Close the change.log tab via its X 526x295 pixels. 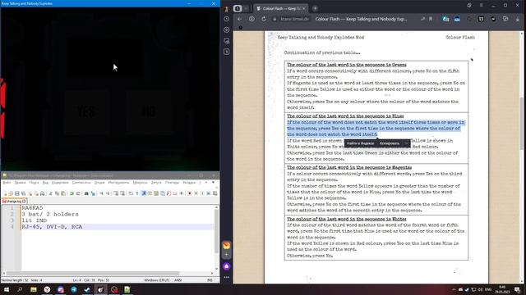click(24, 202)
